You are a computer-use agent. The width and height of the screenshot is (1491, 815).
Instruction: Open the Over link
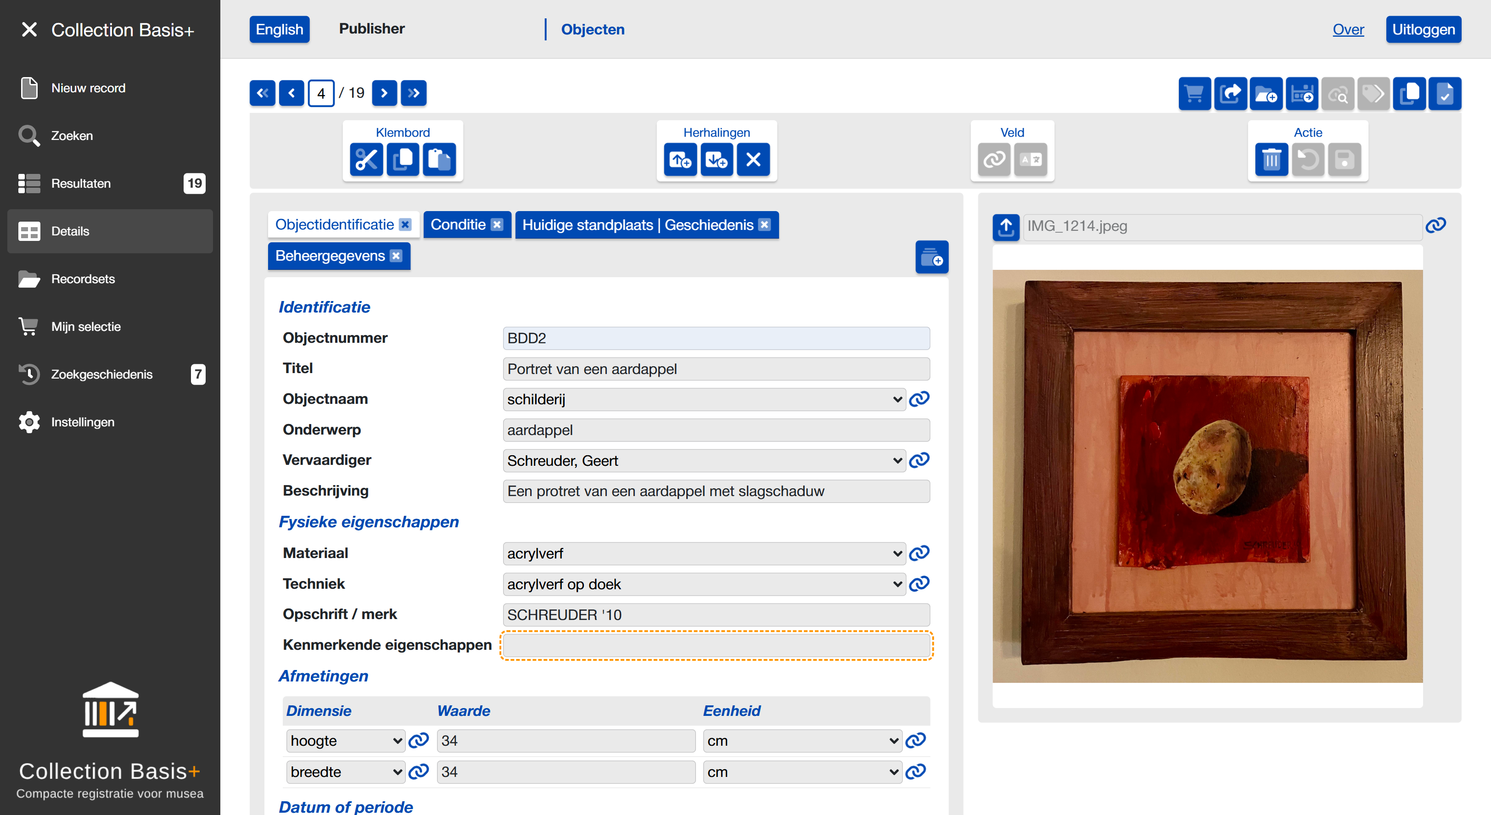(x=1348, y=29)
